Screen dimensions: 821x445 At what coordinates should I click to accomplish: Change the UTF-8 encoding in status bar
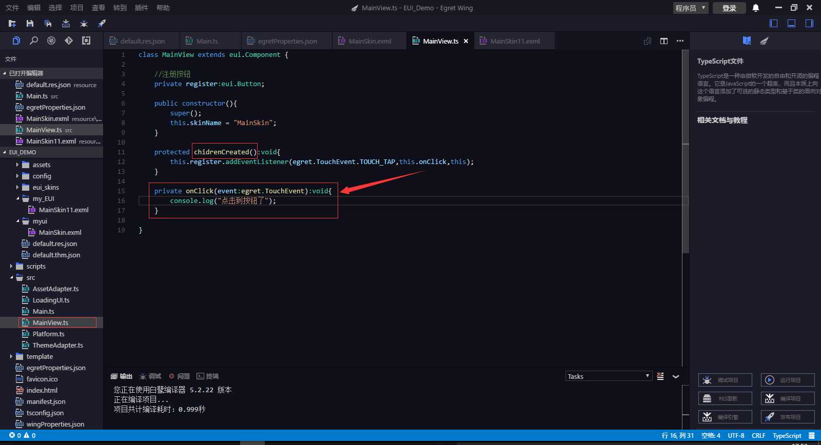[x=736, y=435]
